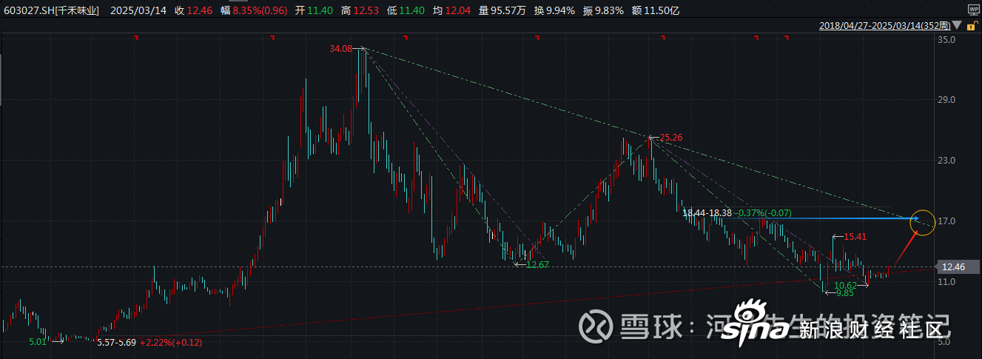Click the opening price 开 11.40
Viewport: 982px width, 359px height.
(x=312, y=10)
